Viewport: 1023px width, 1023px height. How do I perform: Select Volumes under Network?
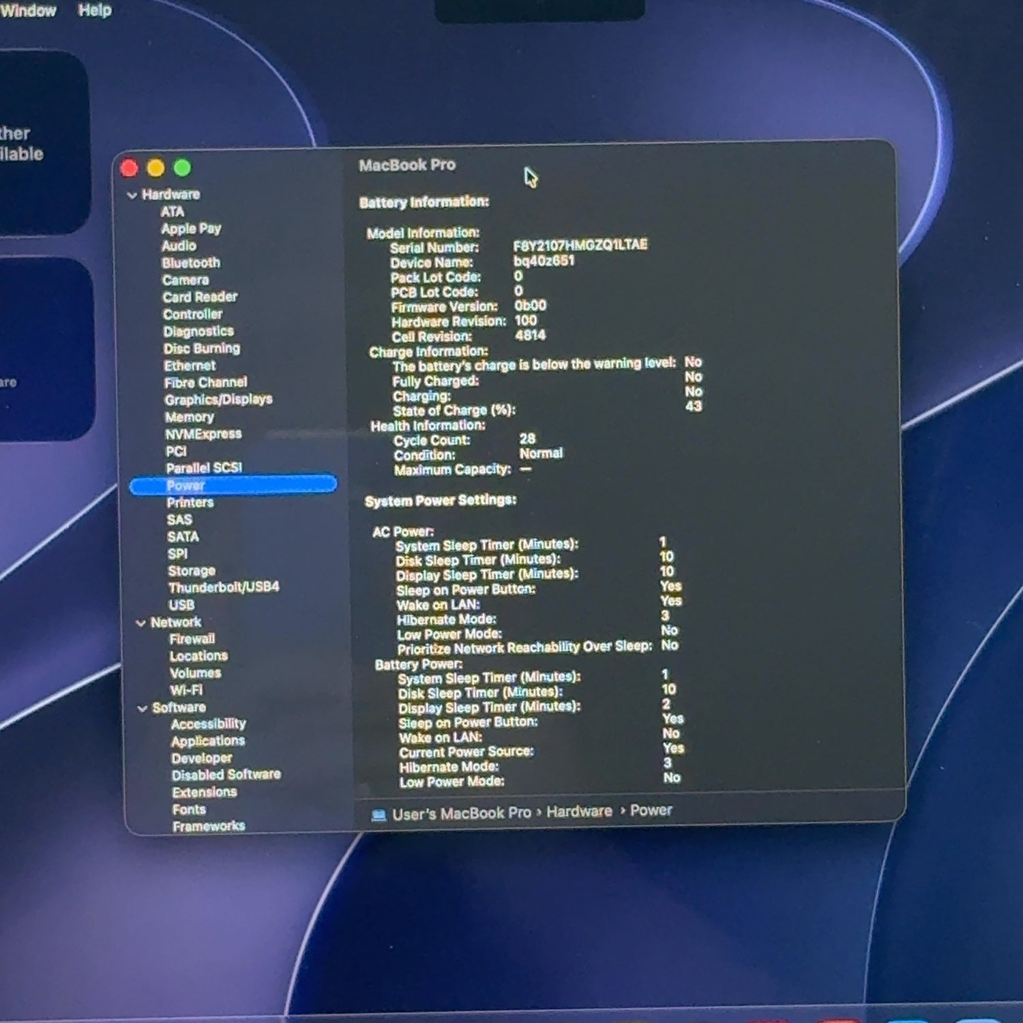(x=196, y=673)
